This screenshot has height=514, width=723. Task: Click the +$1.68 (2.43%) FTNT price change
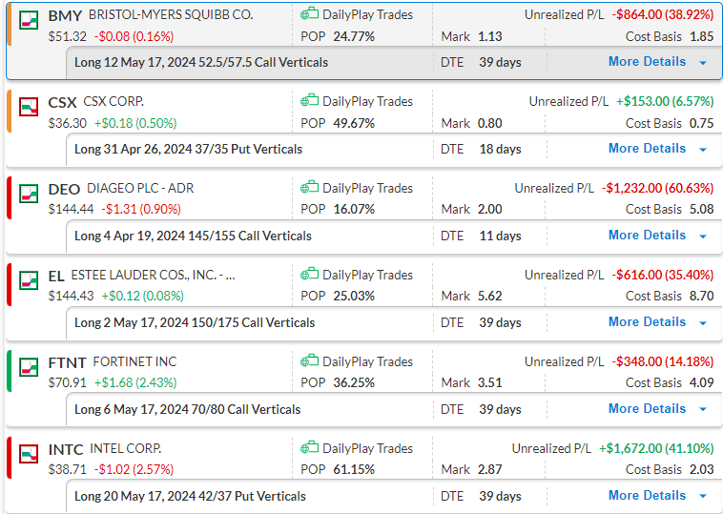point(135,382)
